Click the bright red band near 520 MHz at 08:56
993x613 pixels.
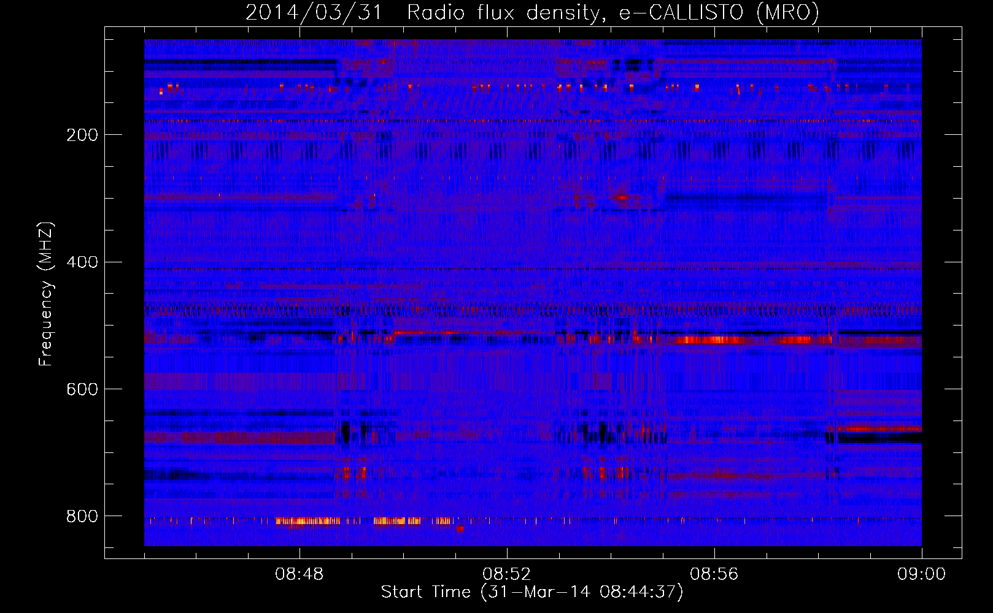(710, 340)
